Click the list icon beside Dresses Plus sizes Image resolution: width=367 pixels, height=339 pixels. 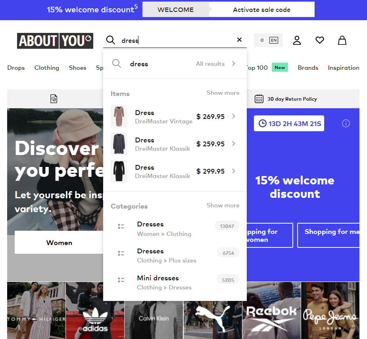(121, 253)
